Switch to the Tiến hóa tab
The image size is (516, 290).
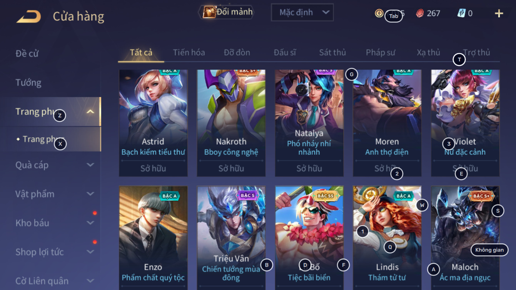(189, 53)
